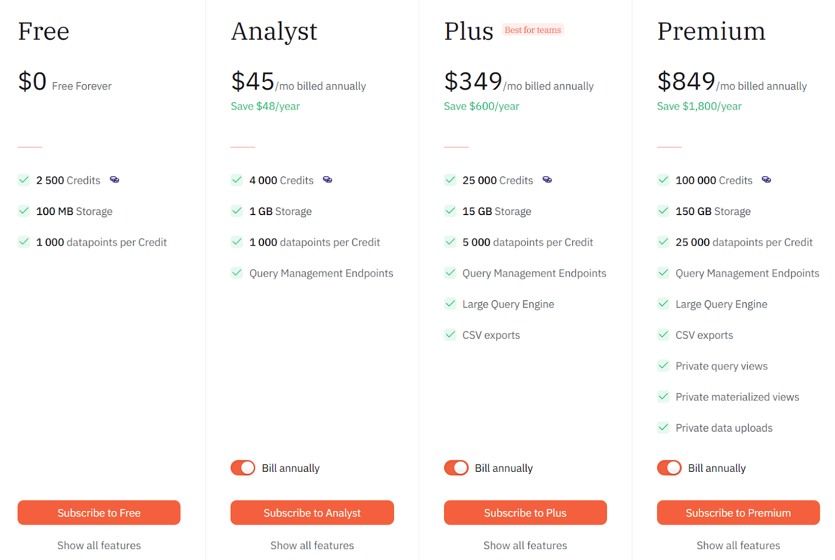Toggle Bill annually switch for Analyst plan

point(243,468)
